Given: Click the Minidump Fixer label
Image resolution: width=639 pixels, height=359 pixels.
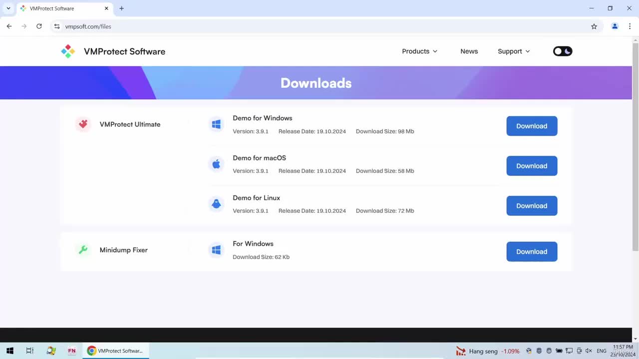Looking at the screenshot, I should coord(123,250).
